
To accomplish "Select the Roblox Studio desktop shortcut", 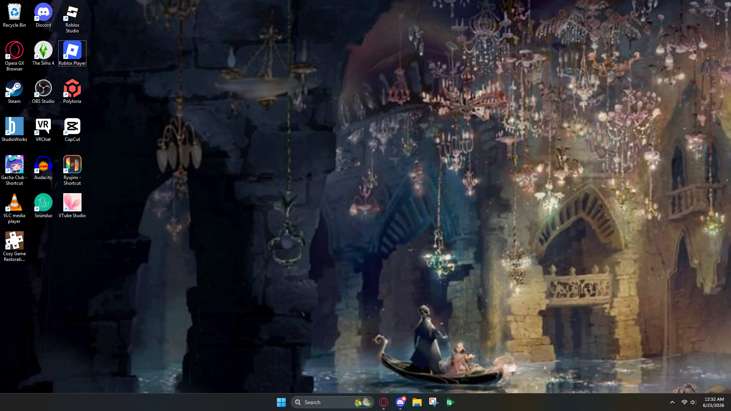I will [72, 18].
